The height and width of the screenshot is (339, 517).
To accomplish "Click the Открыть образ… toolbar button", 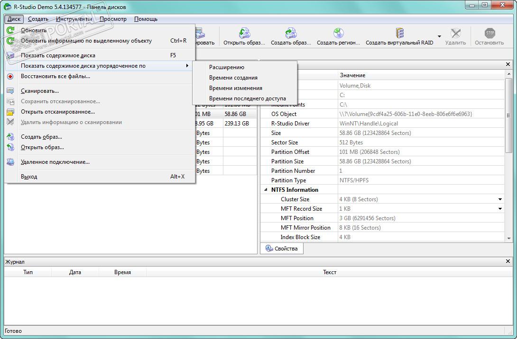I will [244, 36].
